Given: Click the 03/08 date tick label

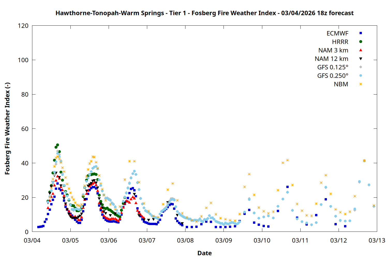Looking at the screenshot, I should [185, 240].
